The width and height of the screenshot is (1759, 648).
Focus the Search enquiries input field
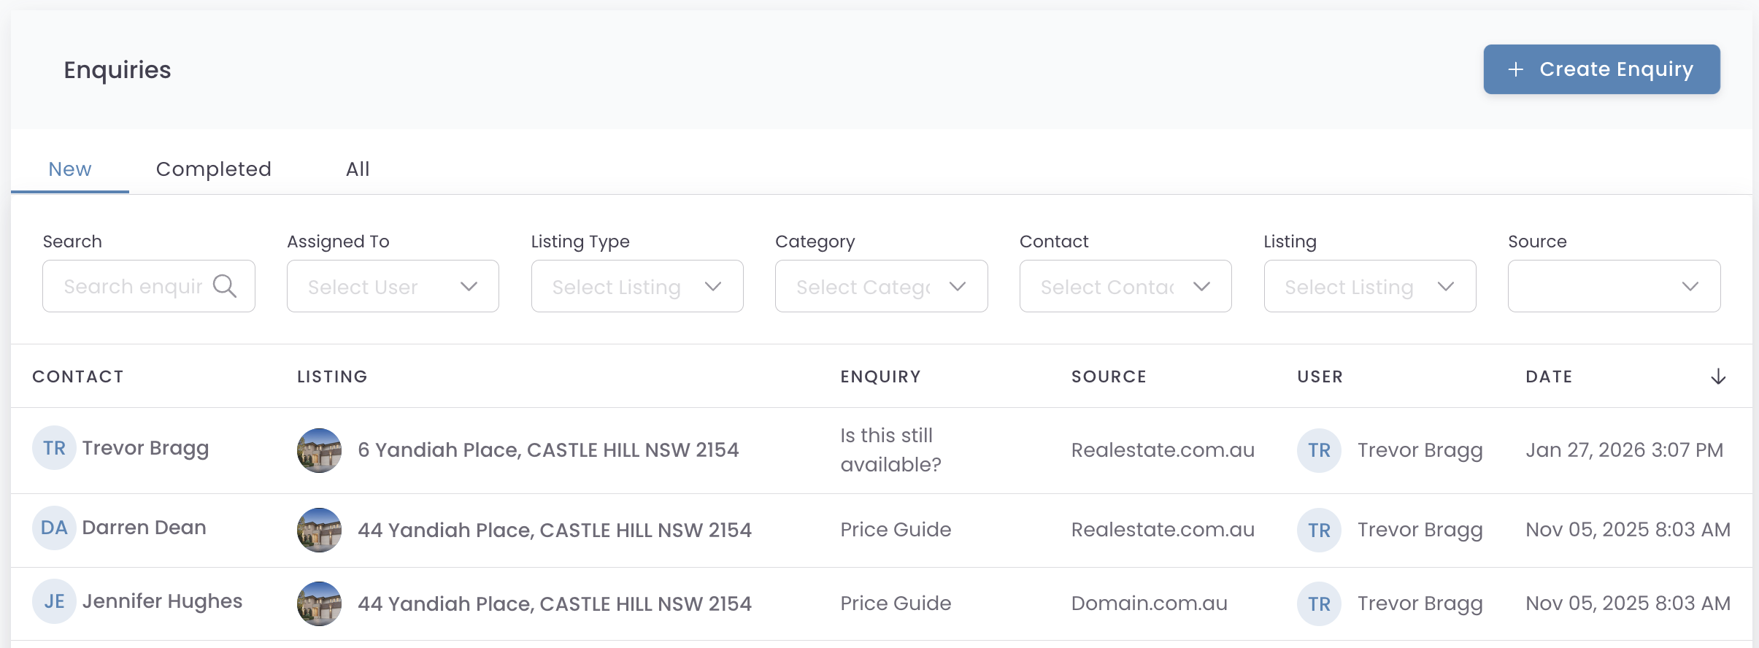pos(133,286)
